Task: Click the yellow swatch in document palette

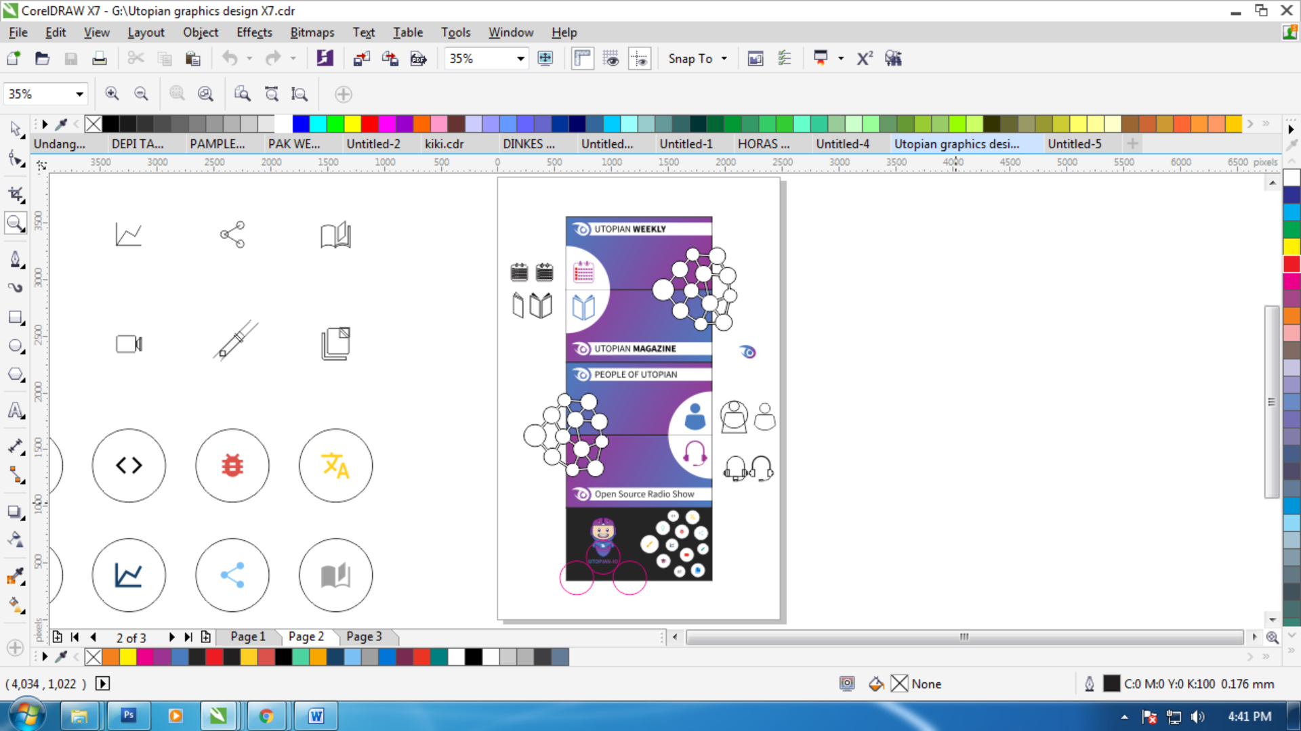Action: click(x=128, y=657)
